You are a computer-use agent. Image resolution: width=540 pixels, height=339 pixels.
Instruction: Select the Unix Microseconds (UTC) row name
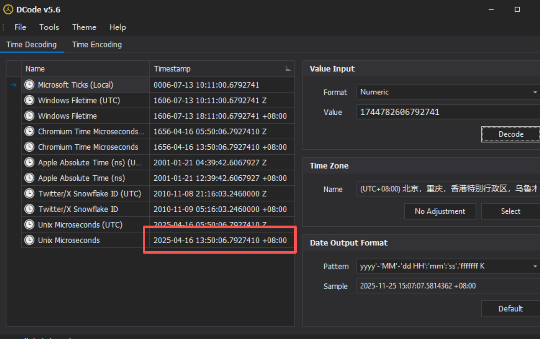pos(80,225)
